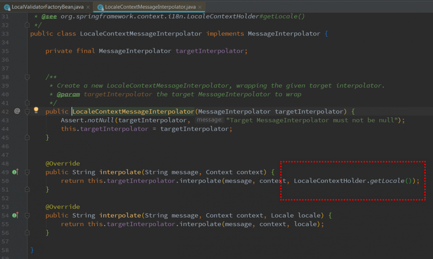Click the 'message:' parameter hint on line 43

[x=209, y=120]
